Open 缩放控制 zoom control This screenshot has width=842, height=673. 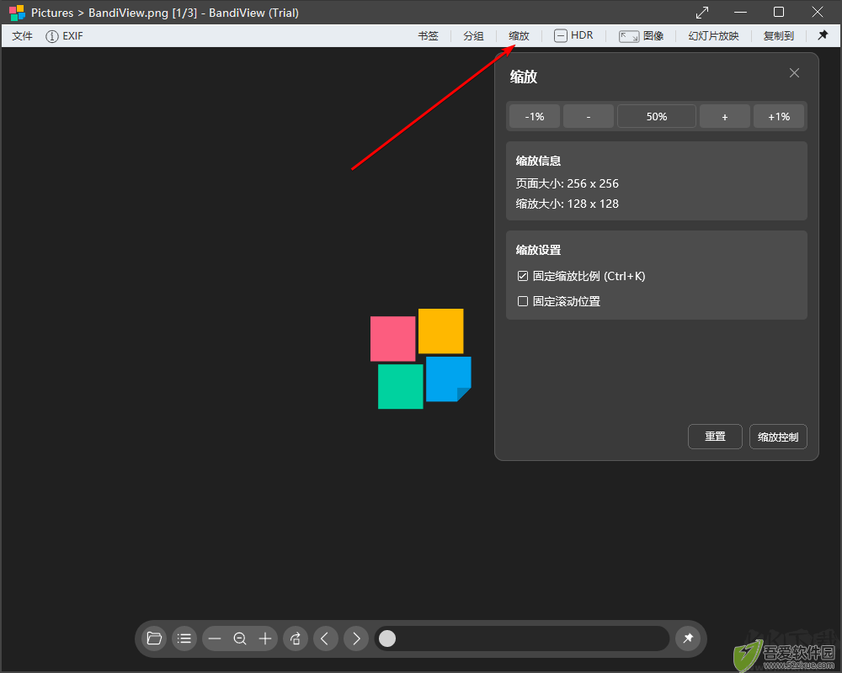point(778,437)
